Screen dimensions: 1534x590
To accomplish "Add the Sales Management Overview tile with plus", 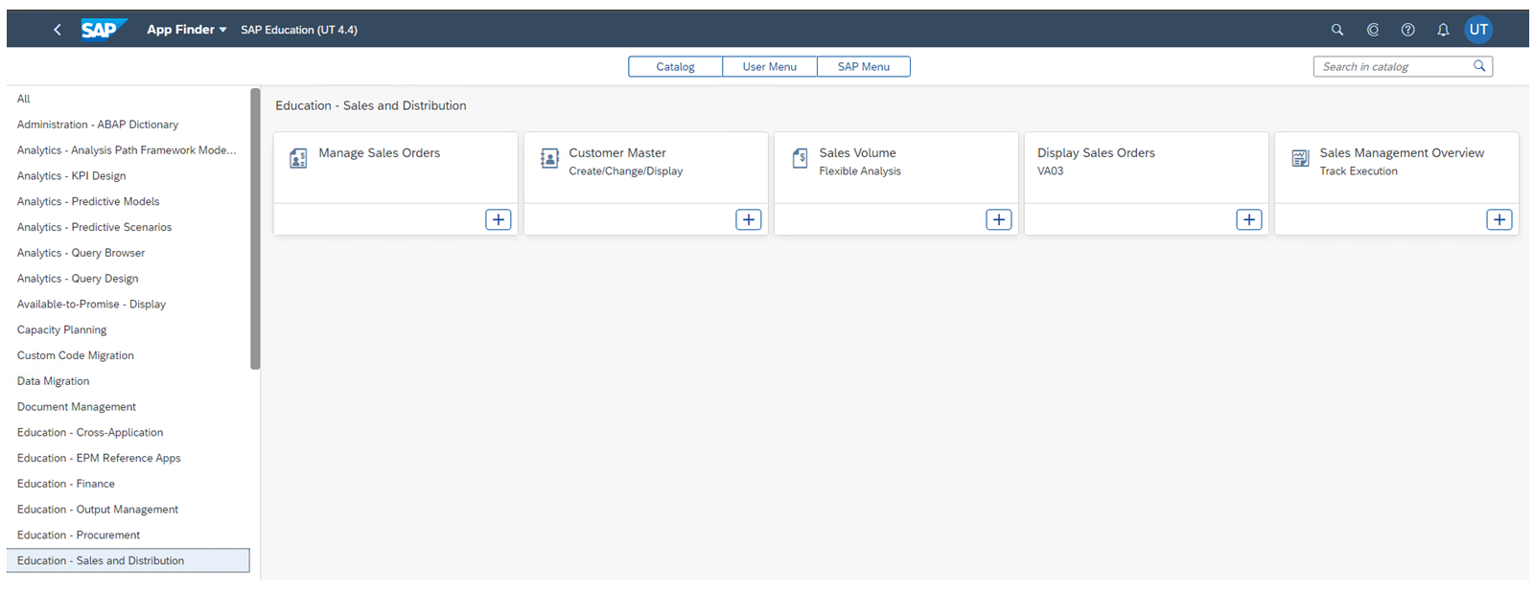I will [1499, 219].
